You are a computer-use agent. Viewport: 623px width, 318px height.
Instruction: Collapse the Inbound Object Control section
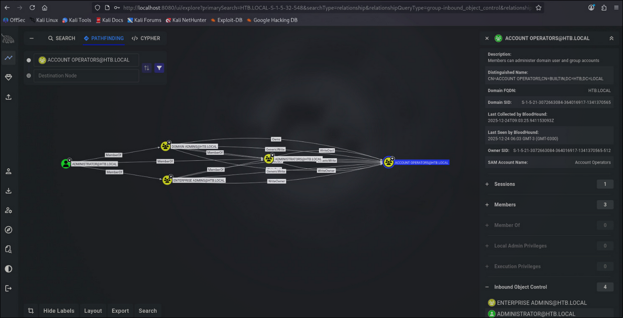tap(549, 287)
